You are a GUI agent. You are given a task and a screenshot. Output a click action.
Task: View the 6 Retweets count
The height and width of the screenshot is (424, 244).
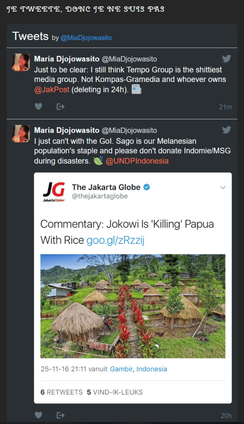tap(62, 392)
